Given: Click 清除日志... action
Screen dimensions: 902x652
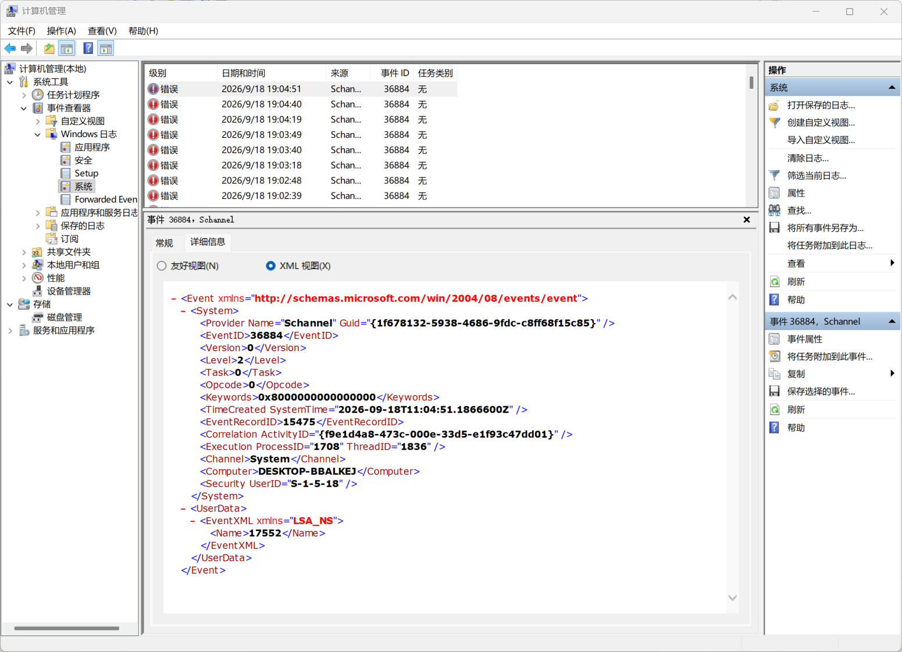Looking at the screenshot, I should [x=808, y=158].
